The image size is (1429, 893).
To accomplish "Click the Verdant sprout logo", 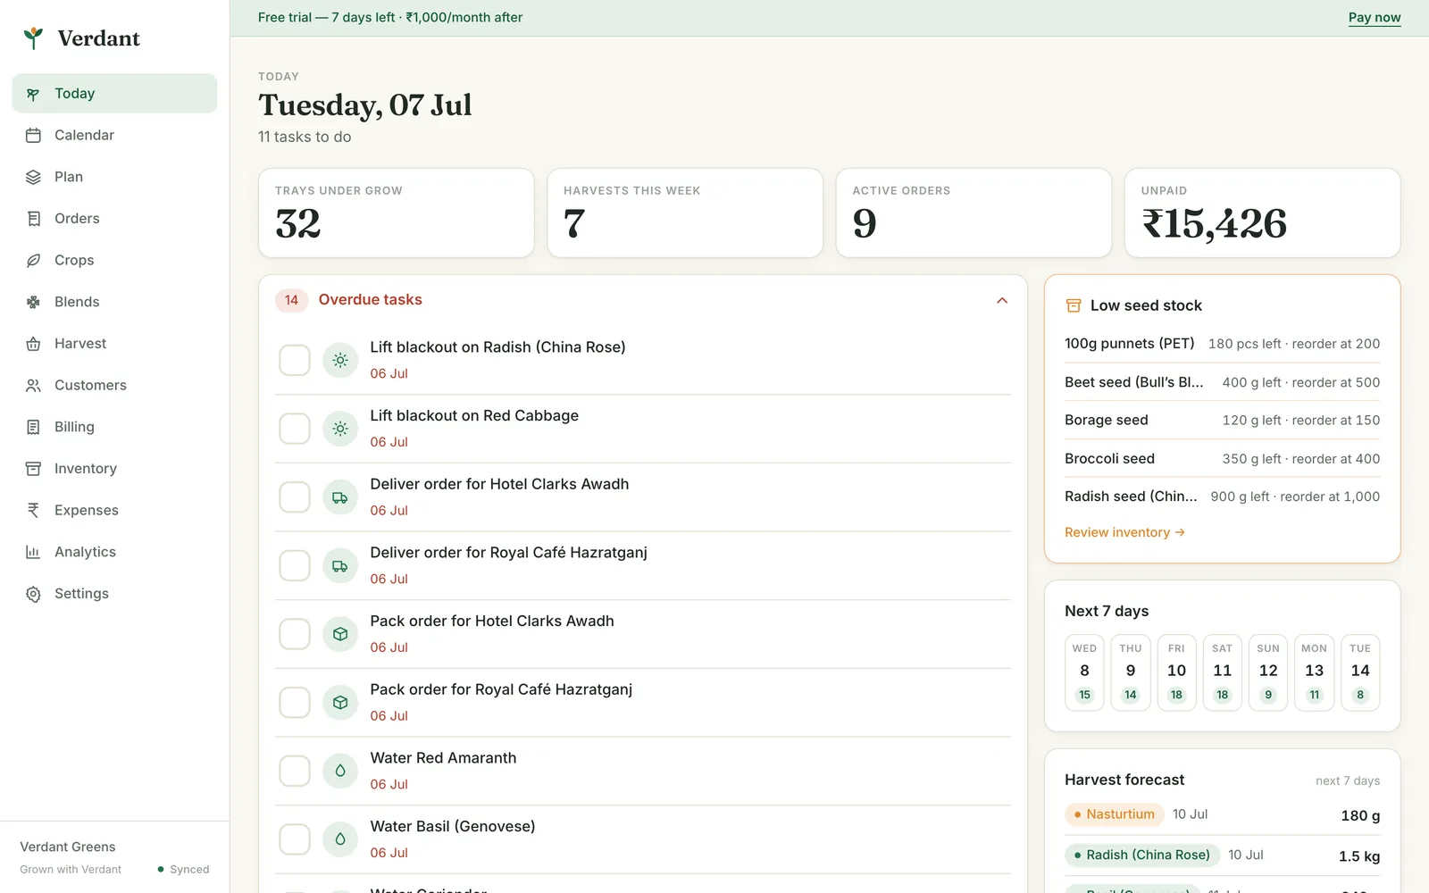I will click(x=33, y=38).
